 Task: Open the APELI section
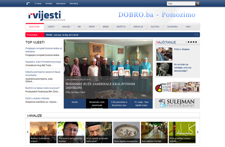pos(188,27)
